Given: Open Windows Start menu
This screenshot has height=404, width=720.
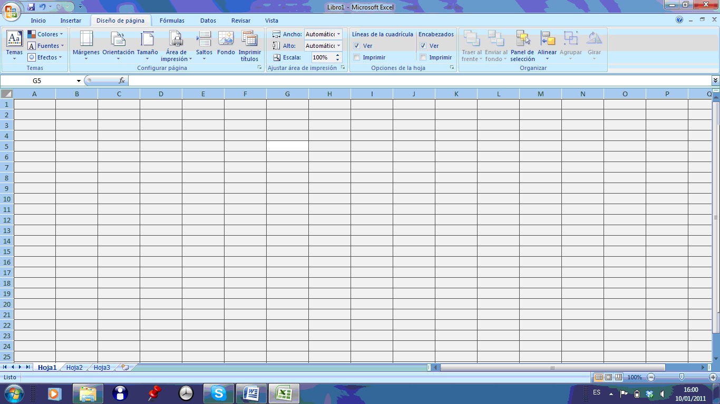Looking at the screenshot, I should (13, 393).
